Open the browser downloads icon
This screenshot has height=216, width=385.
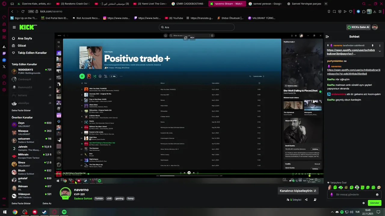pyautogui.click(x=374, y=11)
